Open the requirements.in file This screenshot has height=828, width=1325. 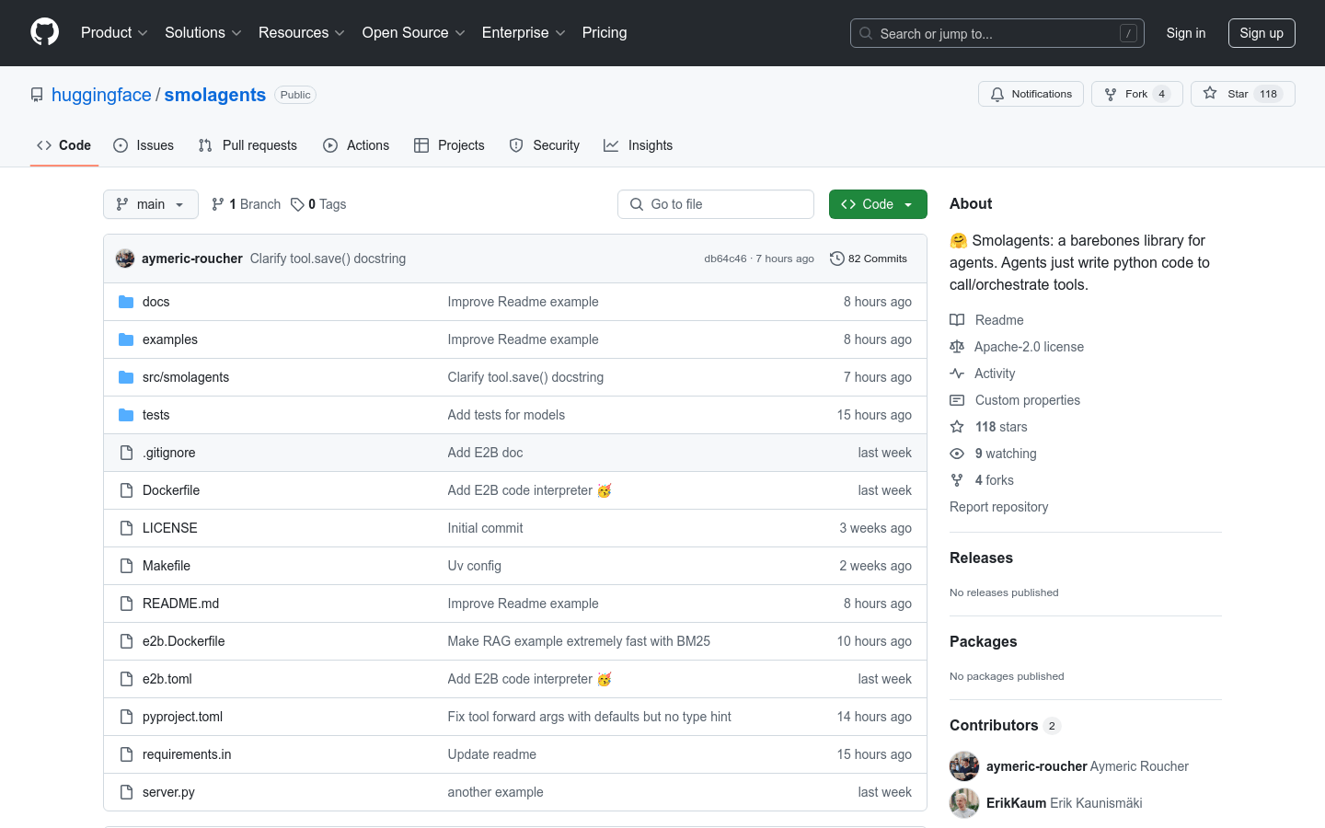point(187,754)
